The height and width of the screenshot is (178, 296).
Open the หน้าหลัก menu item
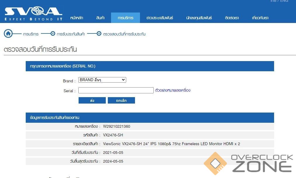pyautogui.click(x=77, y=18)
